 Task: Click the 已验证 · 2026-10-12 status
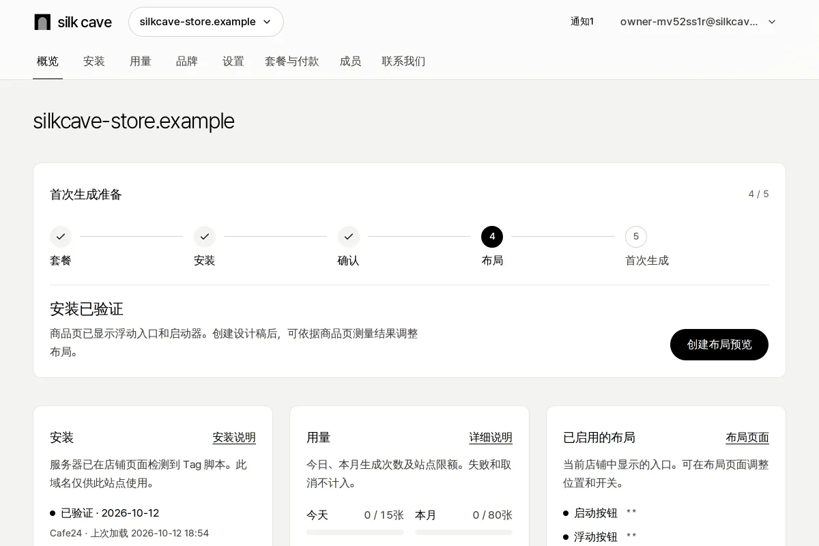tap(110, 513)
